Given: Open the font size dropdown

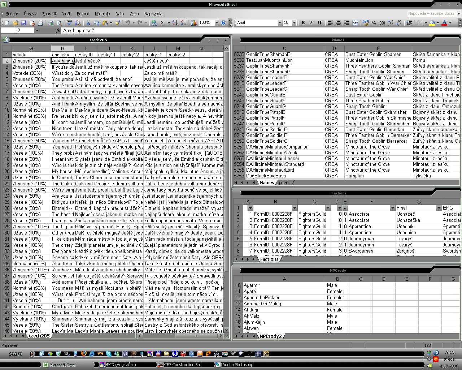Looking at the screenshot, I should click(x=294, y=23).
